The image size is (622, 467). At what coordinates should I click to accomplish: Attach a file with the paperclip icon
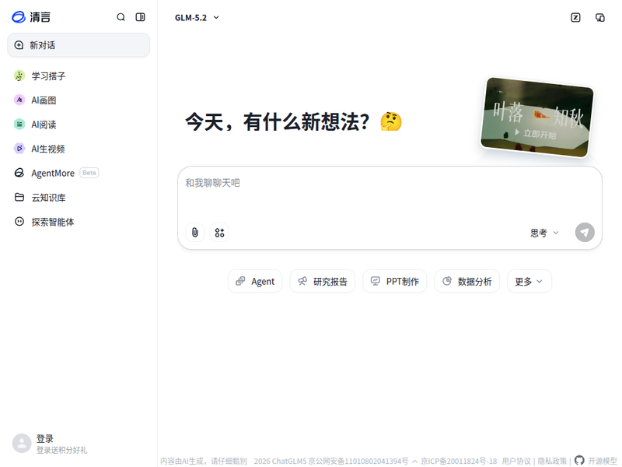(x=195, y=232)
